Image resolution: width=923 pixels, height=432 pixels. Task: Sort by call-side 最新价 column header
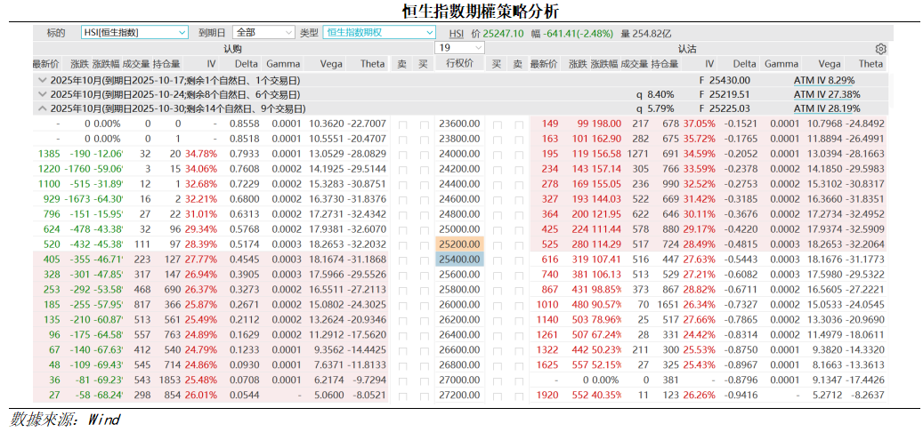pyautogui.click(x=45, y=64)
